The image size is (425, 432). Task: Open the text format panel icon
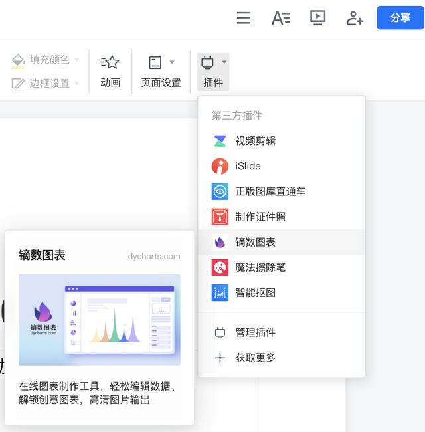(281, 18)
